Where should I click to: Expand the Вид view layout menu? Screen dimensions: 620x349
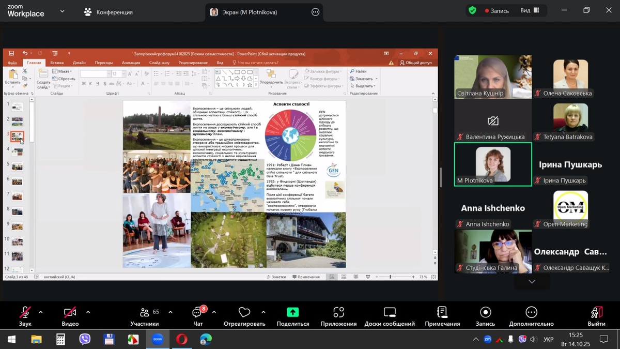530,10
